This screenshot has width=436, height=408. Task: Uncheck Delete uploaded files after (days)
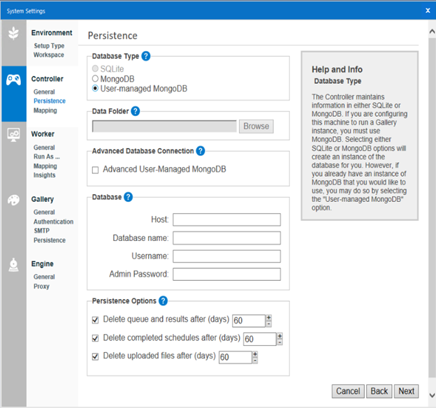tap(95, 356)
